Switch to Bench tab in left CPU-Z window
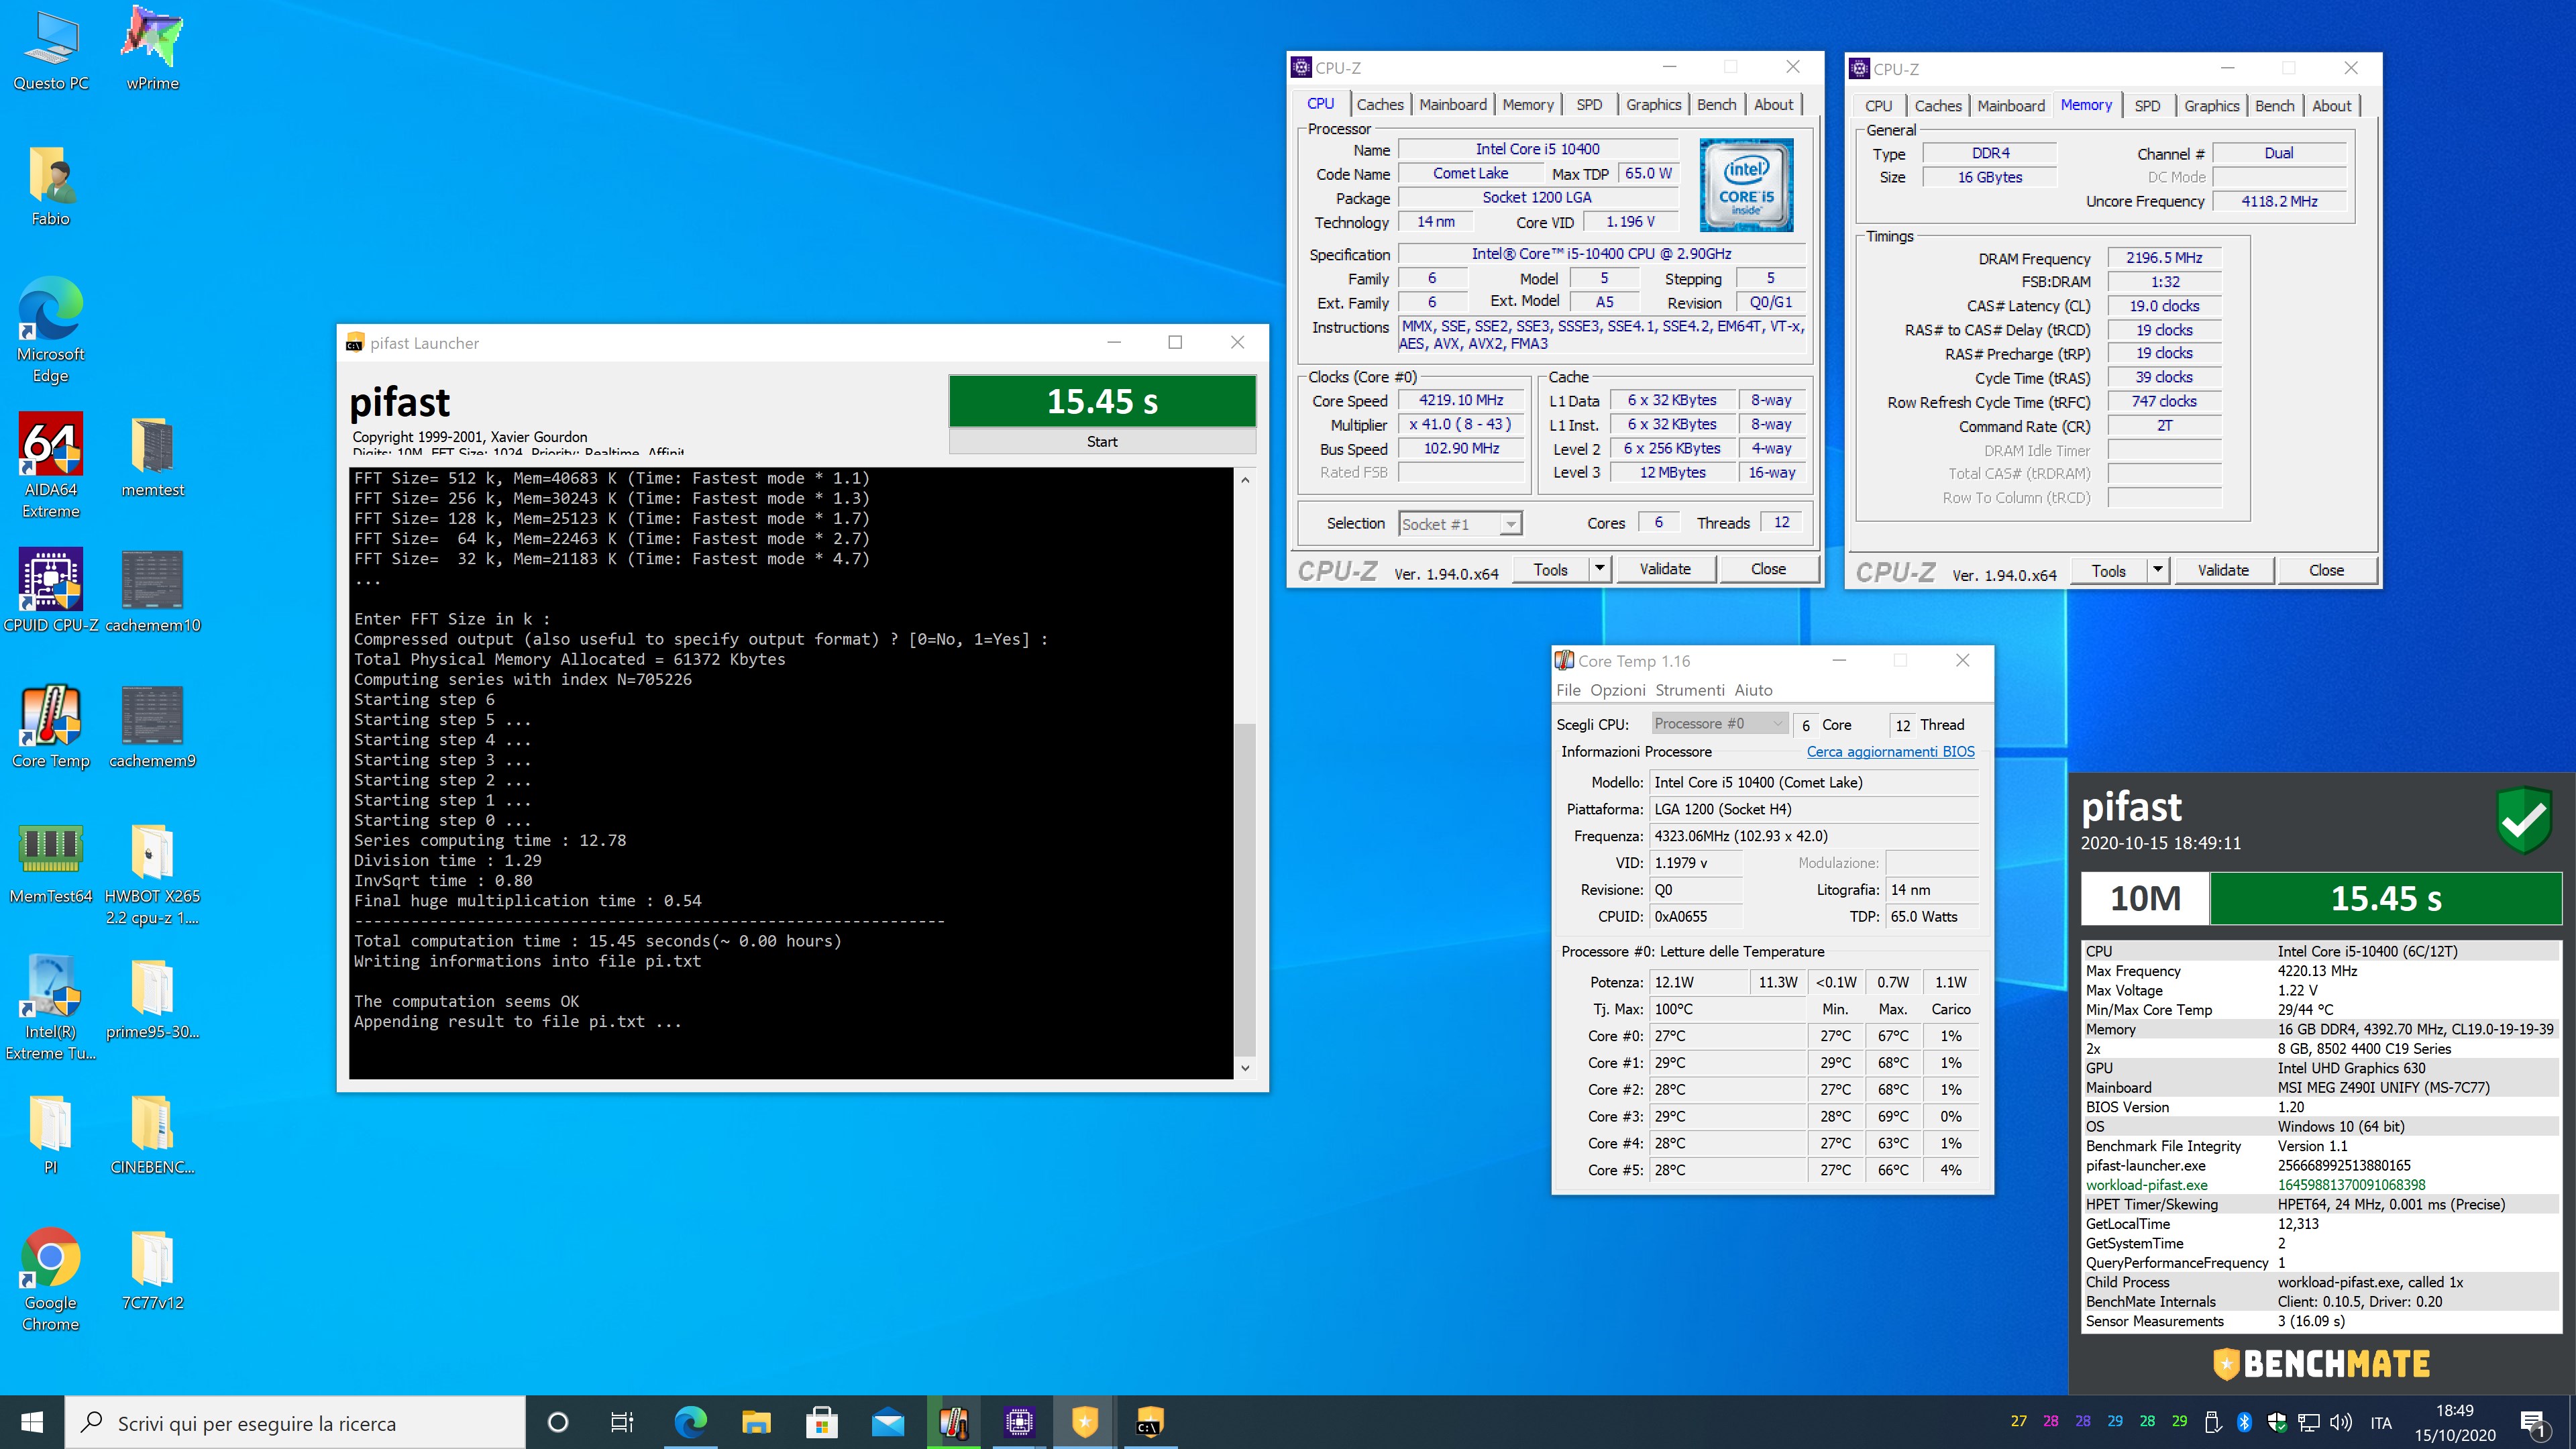Screen dimensions: 2576x1449 1716,104
